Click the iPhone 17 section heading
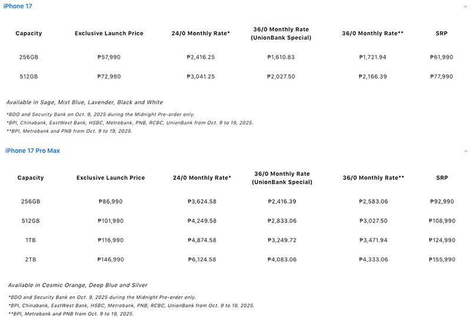The image size is (471, 318). [19, 6]
